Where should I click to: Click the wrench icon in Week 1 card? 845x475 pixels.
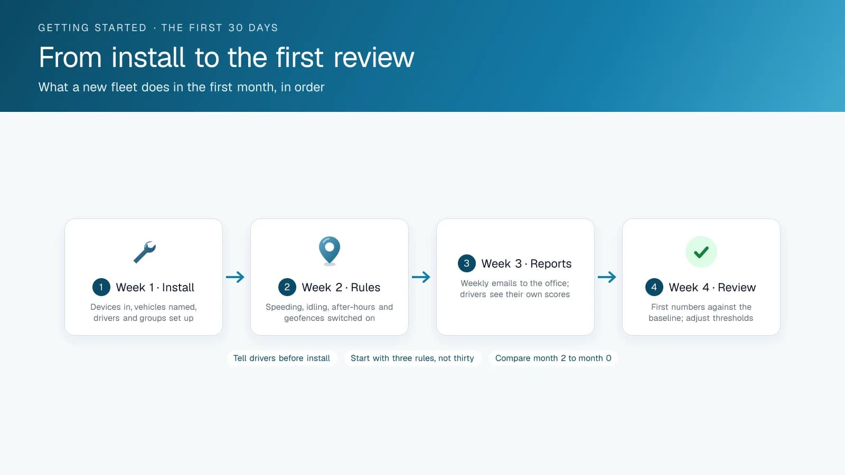[x=144, y=252]
